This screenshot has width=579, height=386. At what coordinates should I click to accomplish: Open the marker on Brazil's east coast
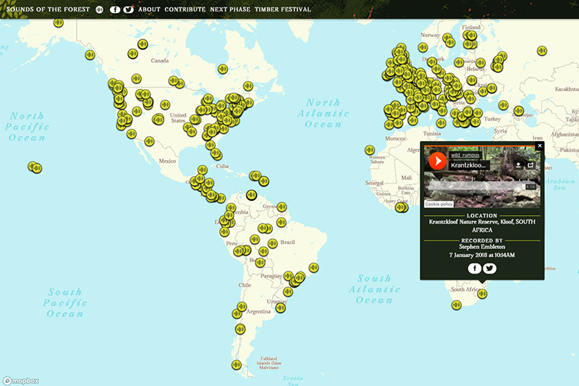313,267
